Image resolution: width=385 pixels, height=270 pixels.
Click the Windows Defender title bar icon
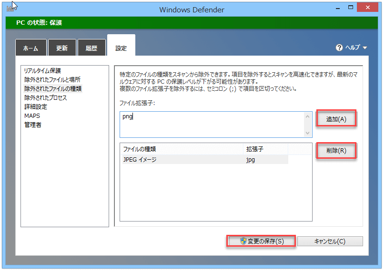click(10, 9)
